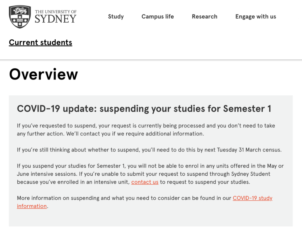Click the paragraph about requests being processed
The image size is (302, 236).
[146, 130]
